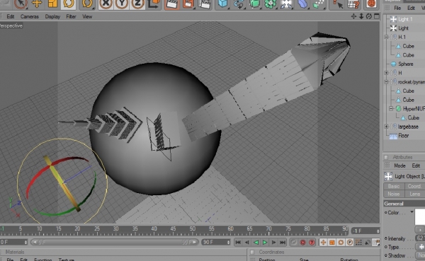Open the Filter viewport menu
Viewport: 425px width, 261px height.
pyautogui.click(x=71, y=16)
